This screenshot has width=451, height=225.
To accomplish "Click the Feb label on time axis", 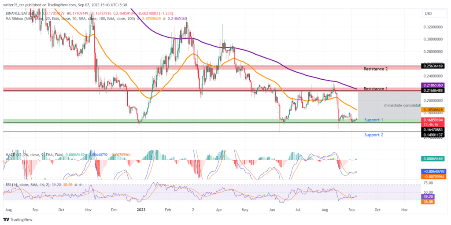I will (x=168, y=210).
